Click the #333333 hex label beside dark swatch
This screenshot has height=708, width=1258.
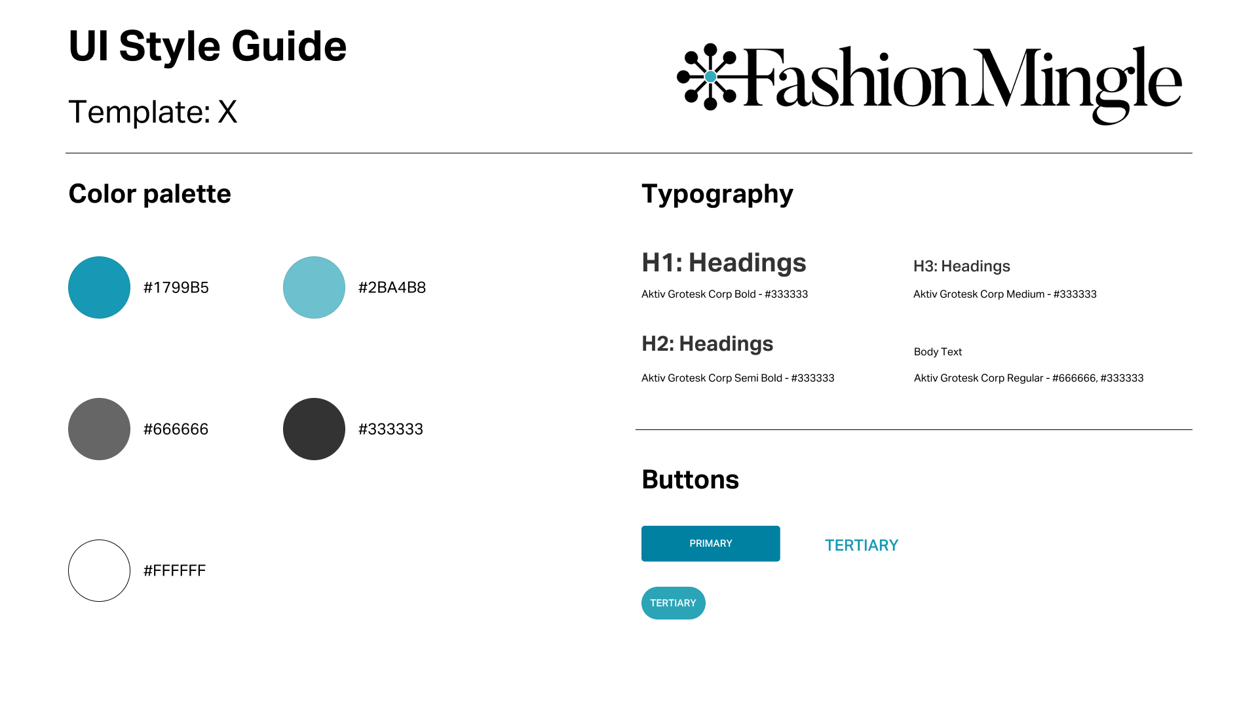391,429
